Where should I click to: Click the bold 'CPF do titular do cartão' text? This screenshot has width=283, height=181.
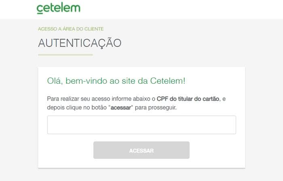(x=188, y=99)
